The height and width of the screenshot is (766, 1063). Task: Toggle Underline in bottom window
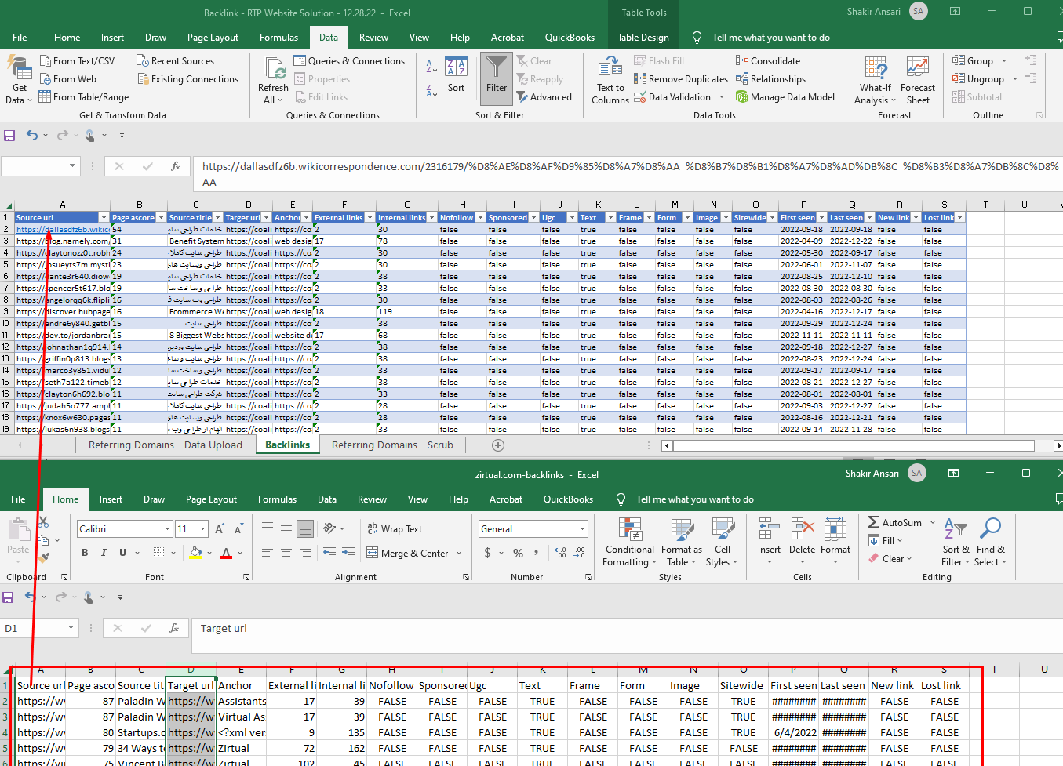click(122, 553)
